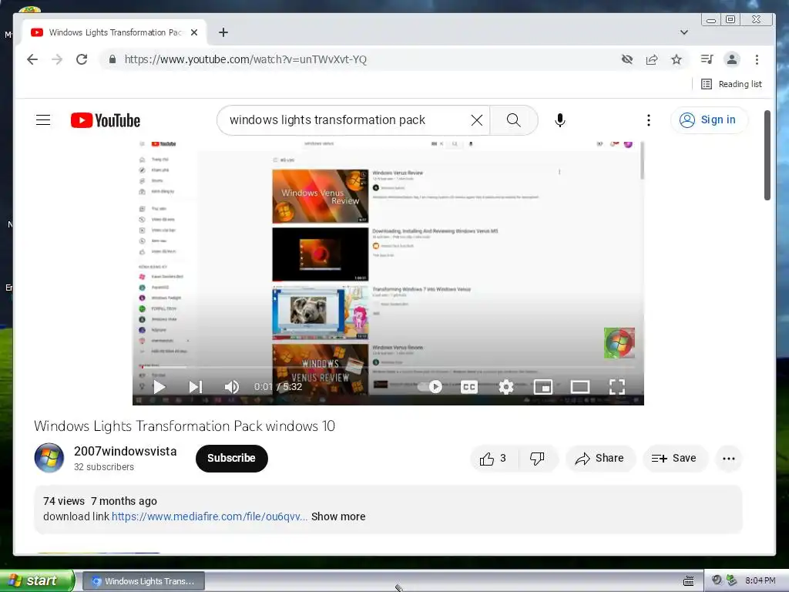Save the video to a playlist
This screenshot has width=789, height=592.
(x=674, y=458)
